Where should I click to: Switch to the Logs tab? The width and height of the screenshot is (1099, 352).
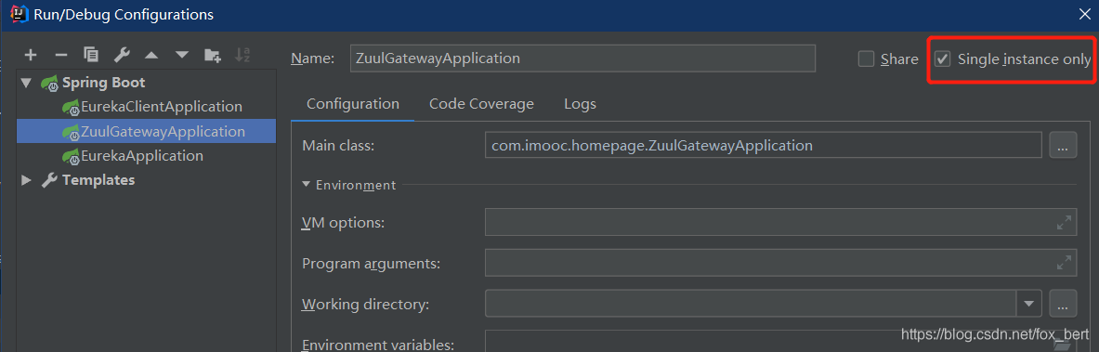(x=580, y=104)
